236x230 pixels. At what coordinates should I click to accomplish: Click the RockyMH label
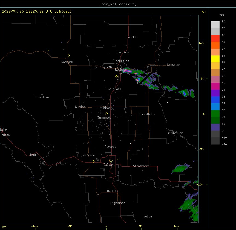(67, 62)
